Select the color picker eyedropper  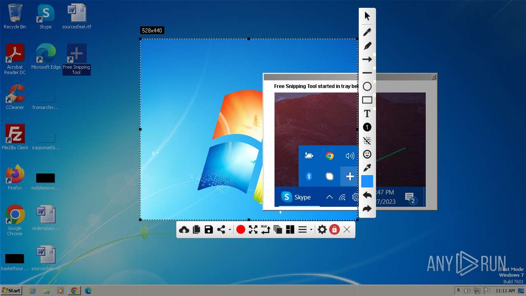(x=367, y=168)
